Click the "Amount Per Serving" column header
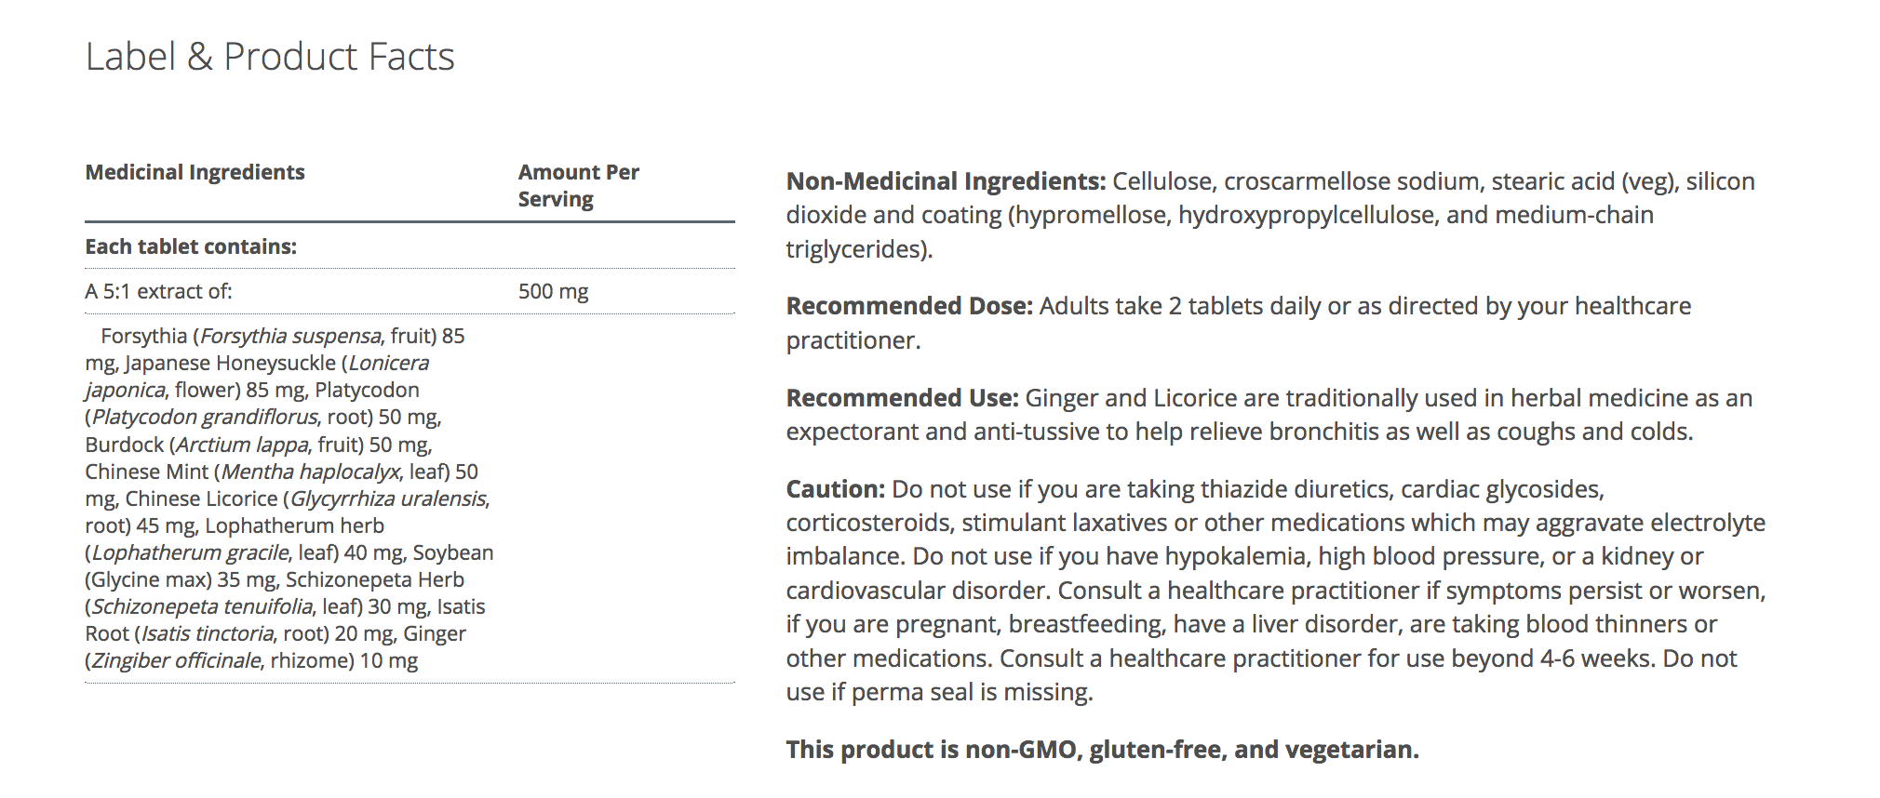1880x798 pixels. [x=578, y=185]
